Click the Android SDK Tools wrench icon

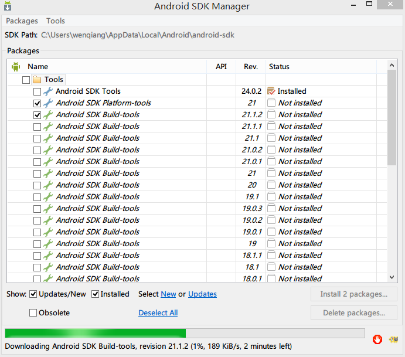[x=48, y=91]
